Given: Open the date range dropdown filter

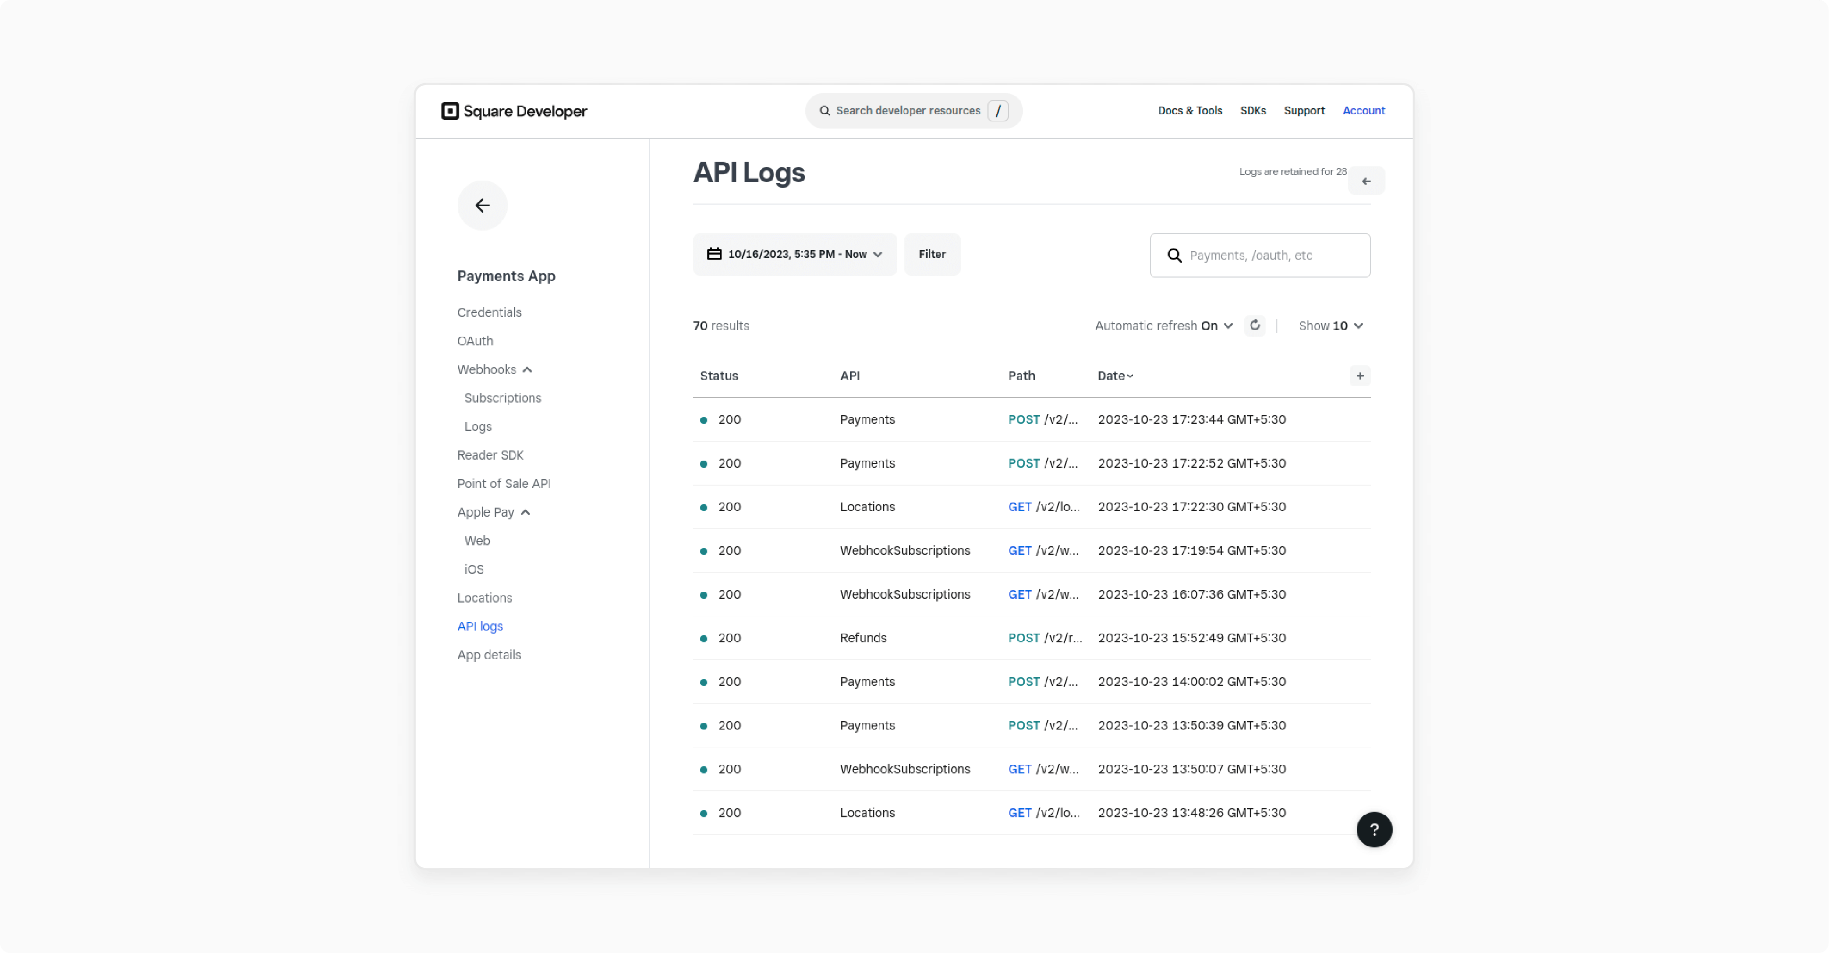Looking at the screenshot, I should point(794,254).
